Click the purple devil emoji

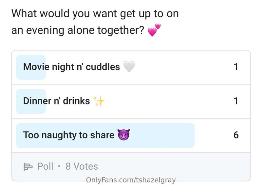pyautogui.click(x=124, y=134)
